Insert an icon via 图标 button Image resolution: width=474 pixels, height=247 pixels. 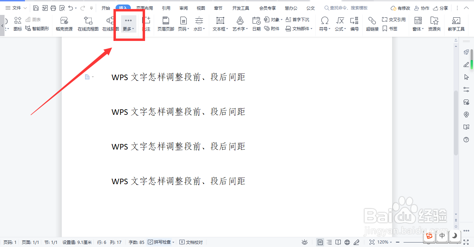click(x=18, y=24)
